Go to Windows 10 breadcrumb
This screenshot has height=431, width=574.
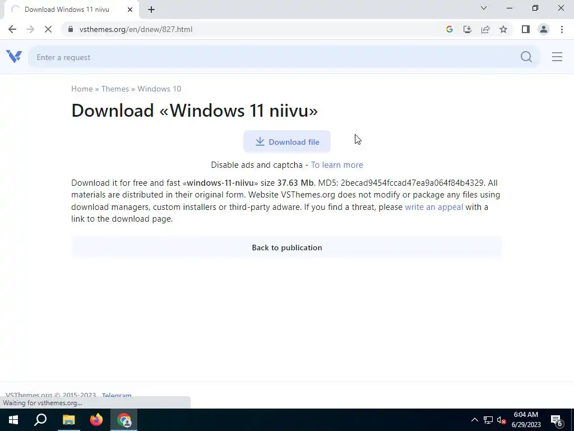click(x=159, y=89)
